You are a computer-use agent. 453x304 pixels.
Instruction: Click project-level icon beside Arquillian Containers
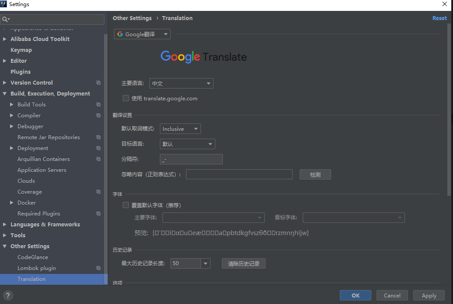99,159
